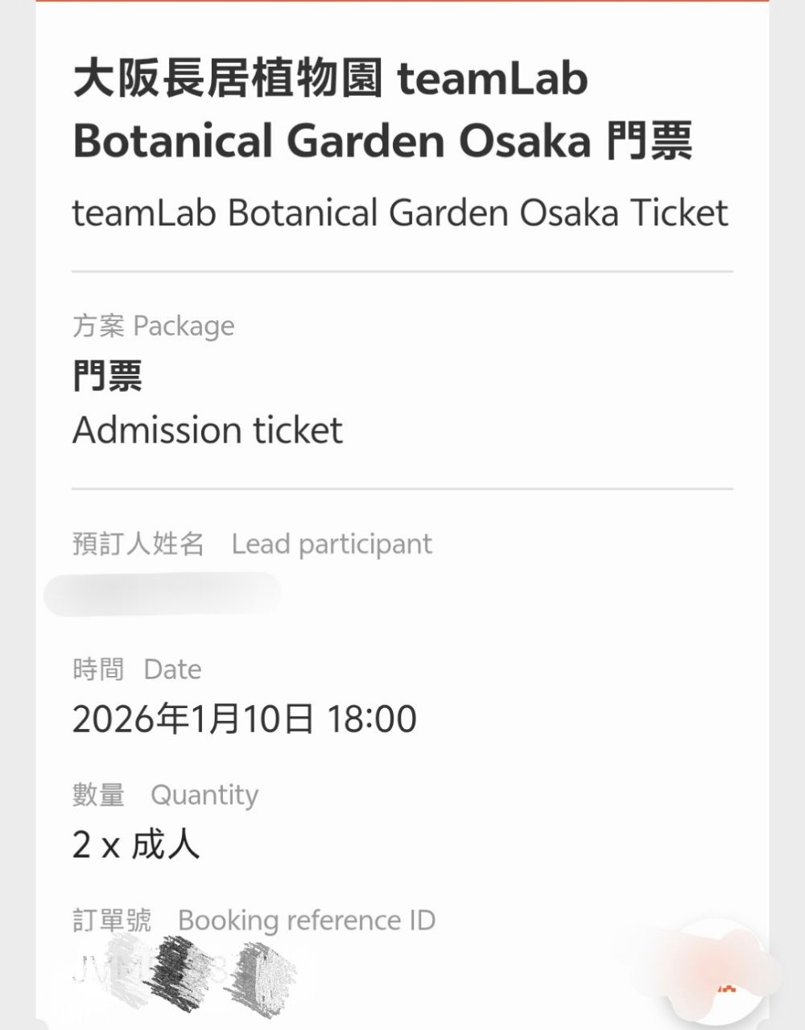
Task: Click the '預訂人姓名' label
Action: (x=138, y=544)
